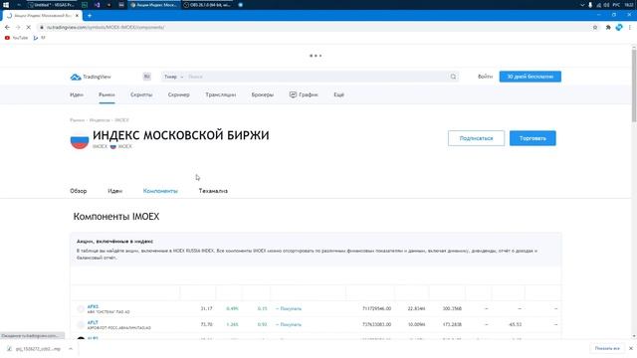Open the downloaded mp file

[35, 349]
